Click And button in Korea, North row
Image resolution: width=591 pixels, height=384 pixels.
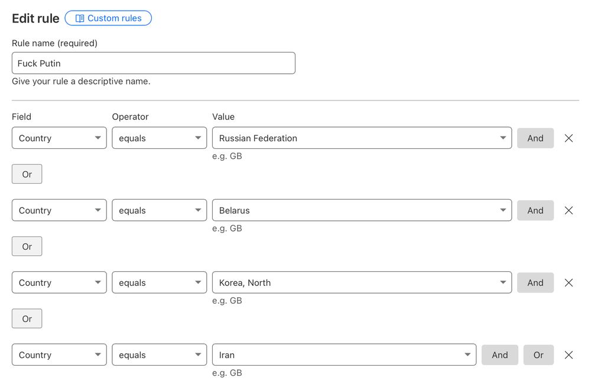(535, 282)
